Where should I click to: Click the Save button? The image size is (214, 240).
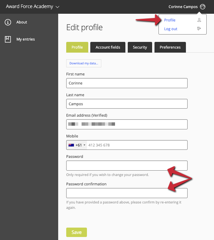click(77, 232)
